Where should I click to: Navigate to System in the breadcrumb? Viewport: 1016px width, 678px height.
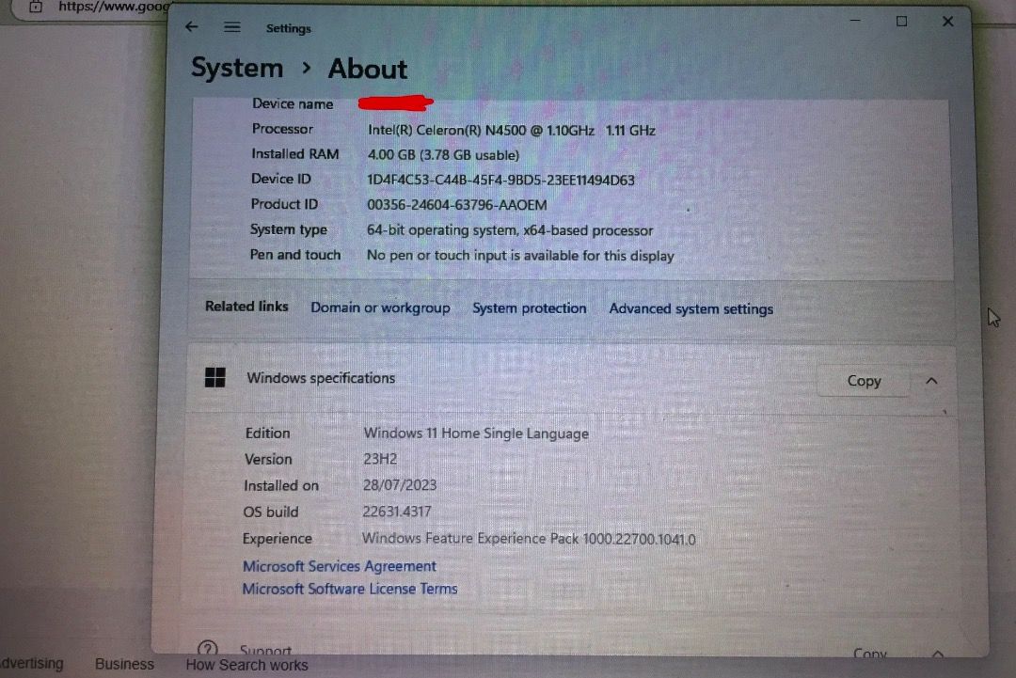[x=237, y=68]
